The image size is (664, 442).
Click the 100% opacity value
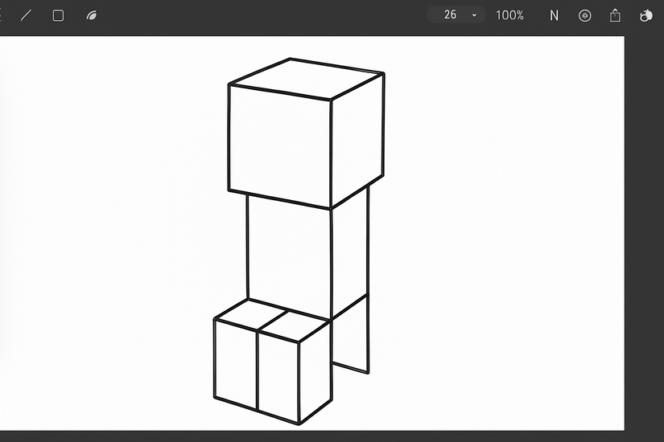click(509, 15)
